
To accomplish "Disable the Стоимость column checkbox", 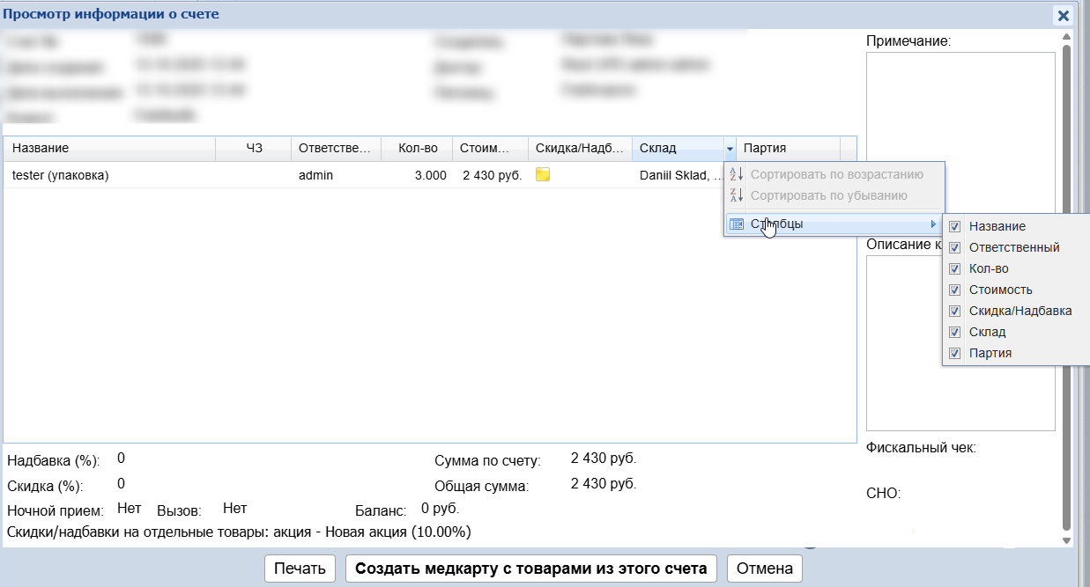I will 955,290.
